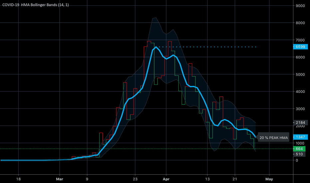Click the '23' date label on time axis
This screenshot has height=183, width=310.
coord(135,179)
